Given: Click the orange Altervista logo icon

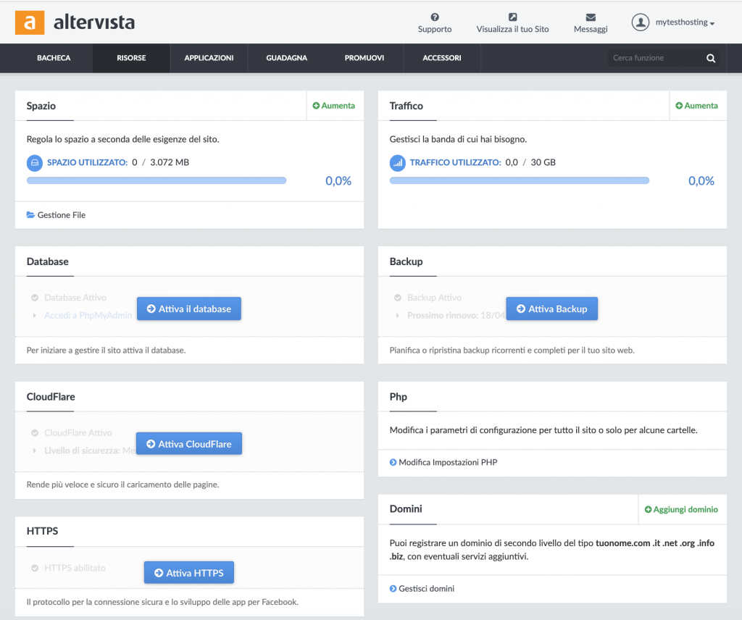Looking at the screenshot, I should [x=30, y=22].
